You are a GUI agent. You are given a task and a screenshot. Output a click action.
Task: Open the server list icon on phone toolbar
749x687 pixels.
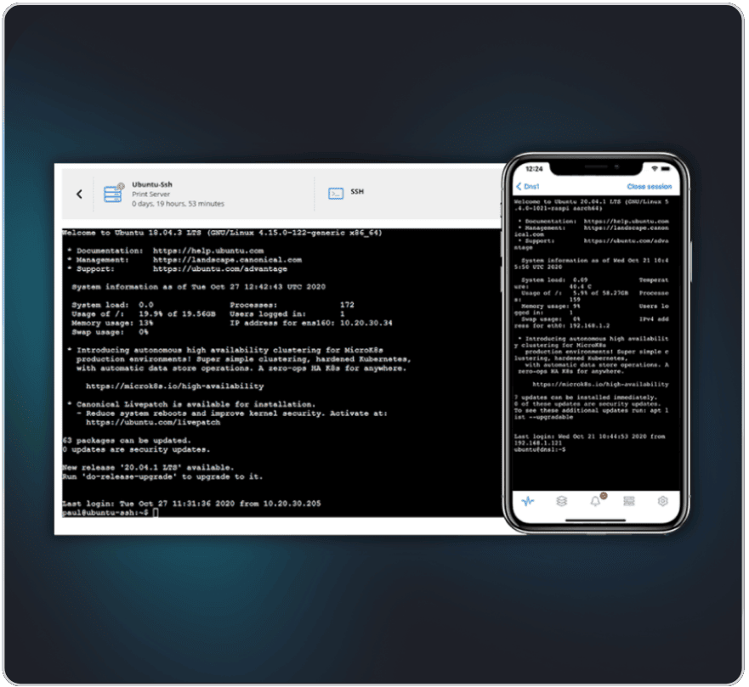(629, 501)
